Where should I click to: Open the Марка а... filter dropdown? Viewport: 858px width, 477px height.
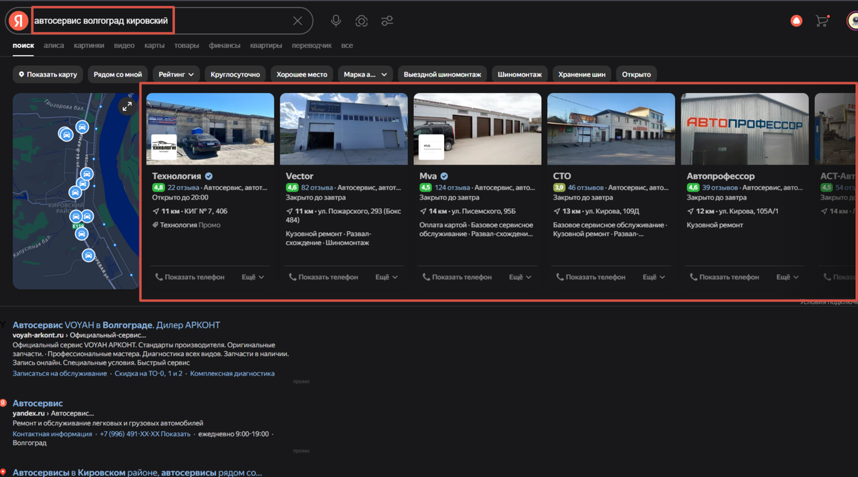[365, 74]
